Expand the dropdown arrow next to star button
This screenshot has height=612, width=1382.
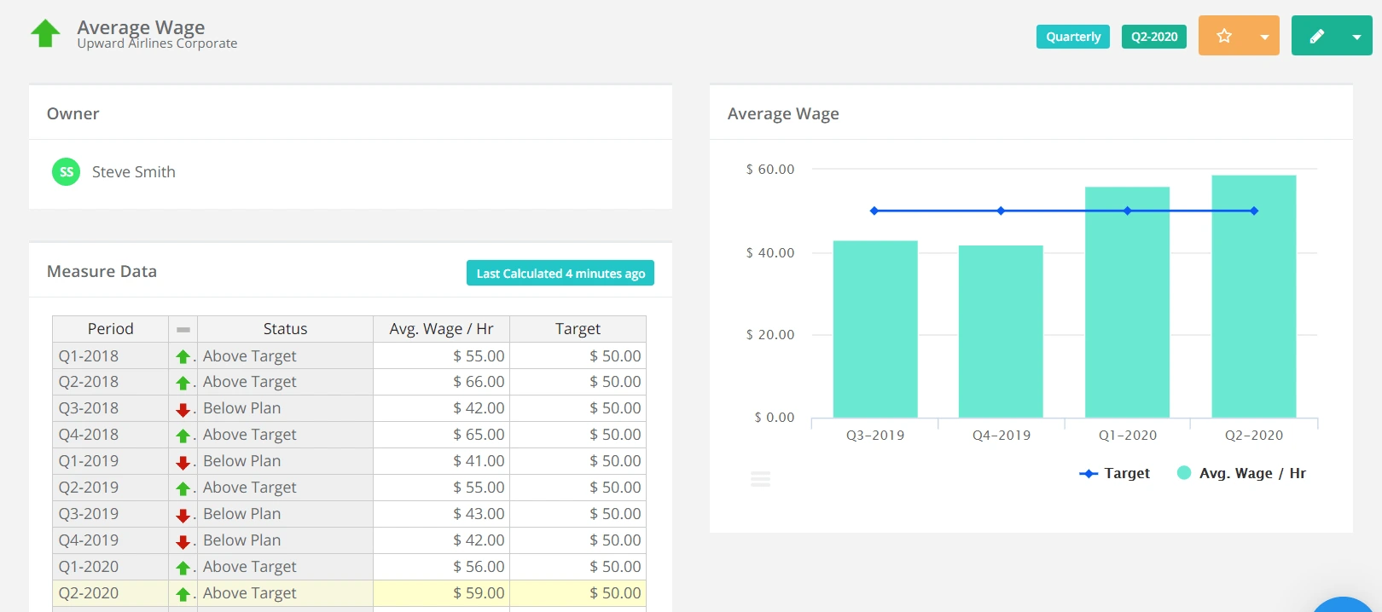[1264, 37]
